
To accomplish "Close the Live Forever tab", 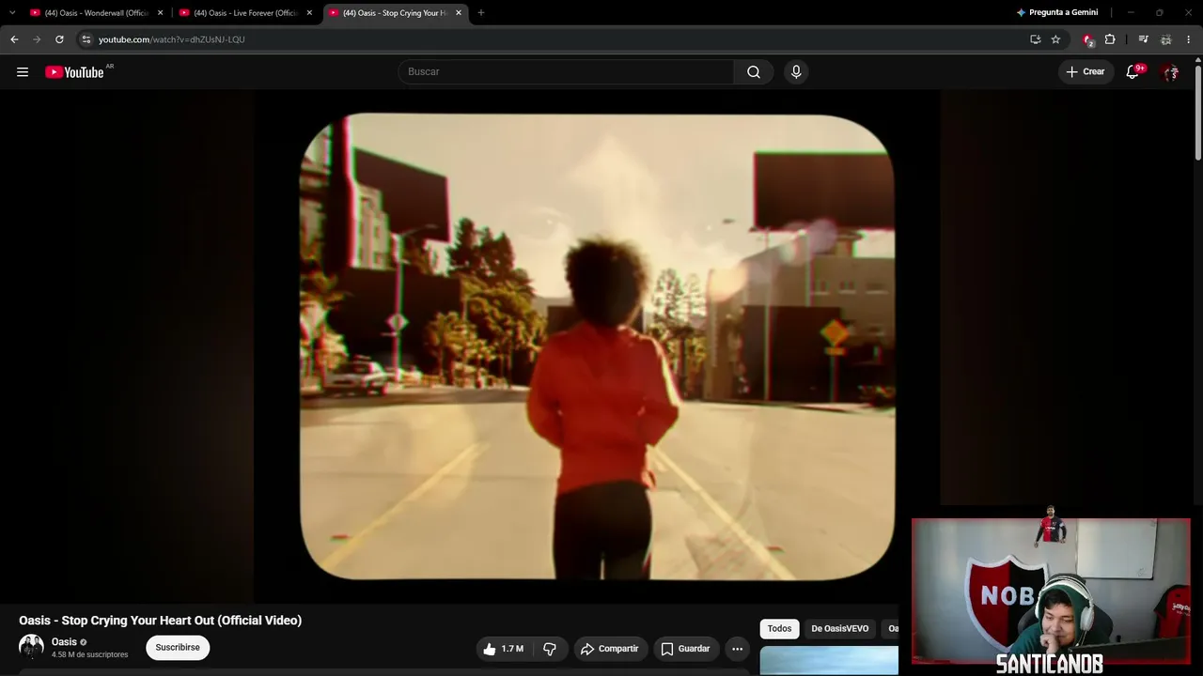I will pyautogui.click(x=309, y=13).
